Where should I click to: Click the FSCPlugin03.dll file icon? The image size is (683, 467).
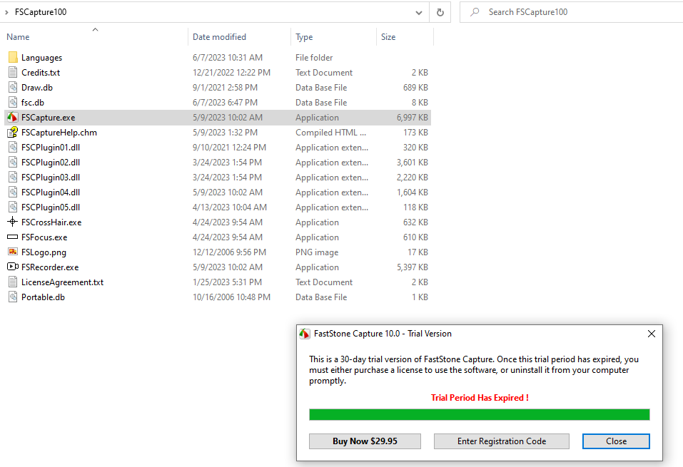[x=13, y=177]
